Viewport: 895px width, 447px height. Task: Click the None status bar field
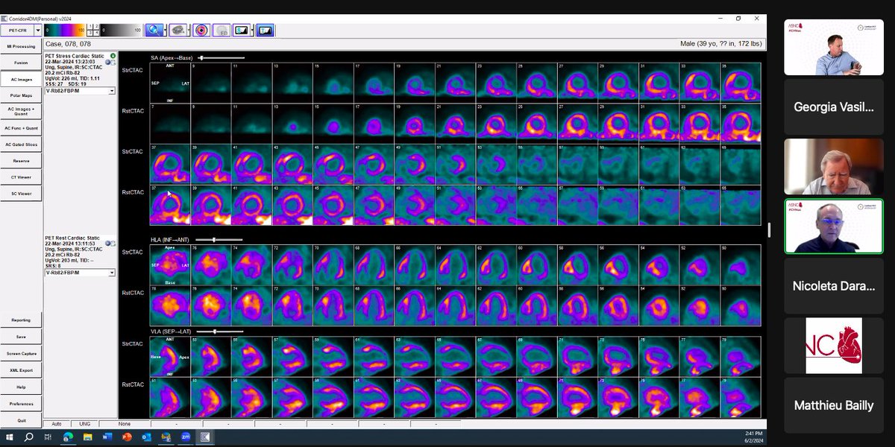pos(124,424)
